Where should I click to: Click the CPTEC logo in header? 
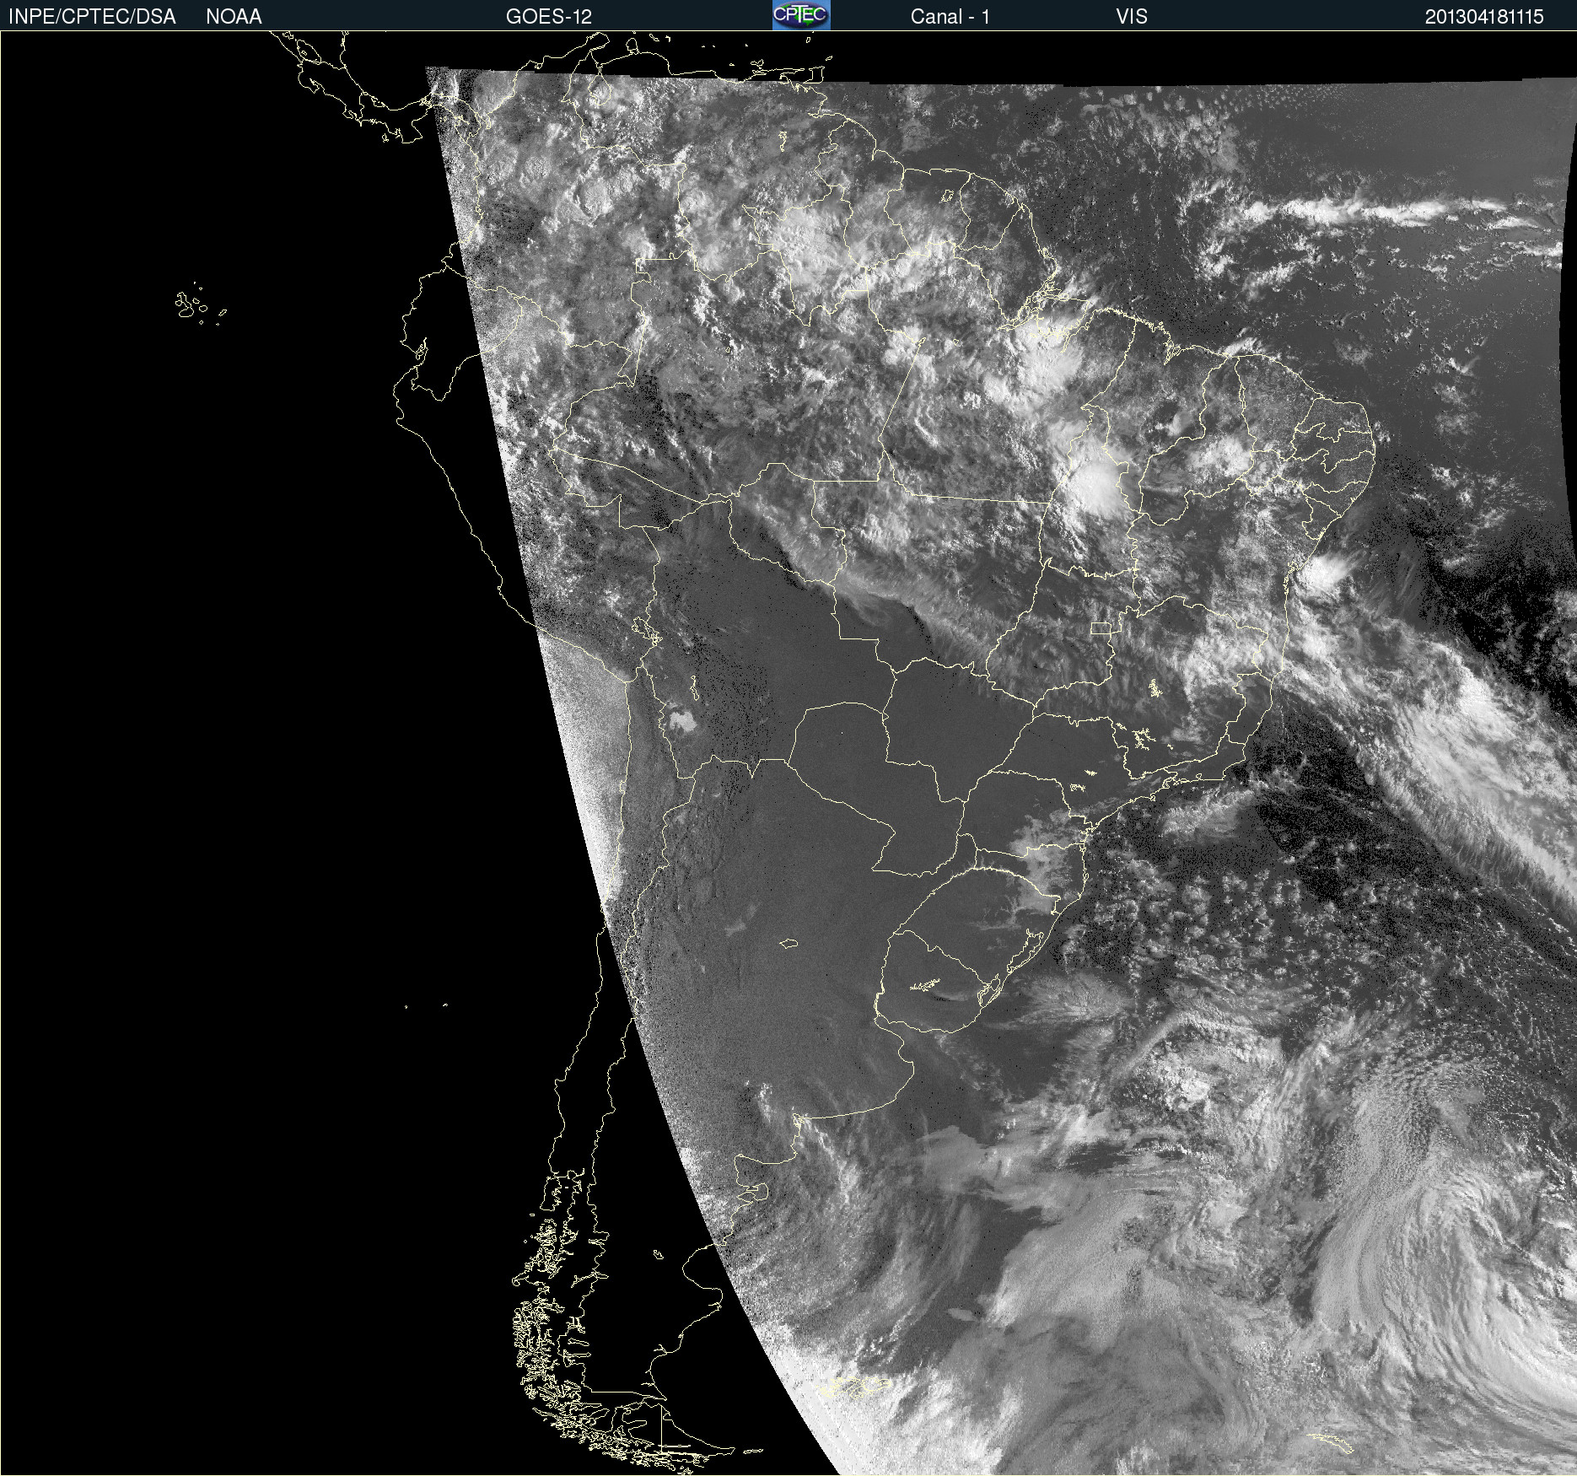point(801,15)
